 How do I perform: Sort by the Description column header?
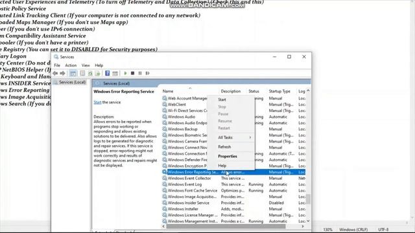click(x=231, y=91)
